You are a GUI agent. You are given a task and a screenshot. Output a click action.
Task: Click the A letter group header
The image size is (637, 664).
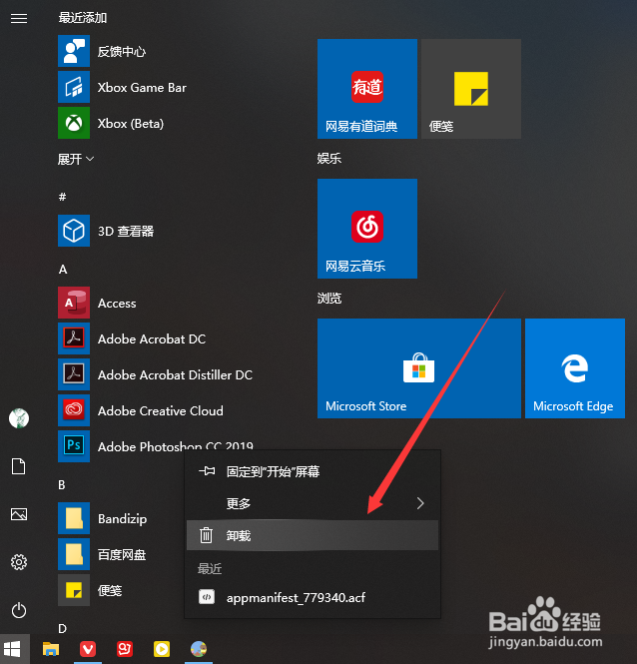pos(63,270)
